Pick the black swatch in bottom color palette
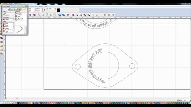Screen dimensions: 191x107 click(x=18, y=103)
